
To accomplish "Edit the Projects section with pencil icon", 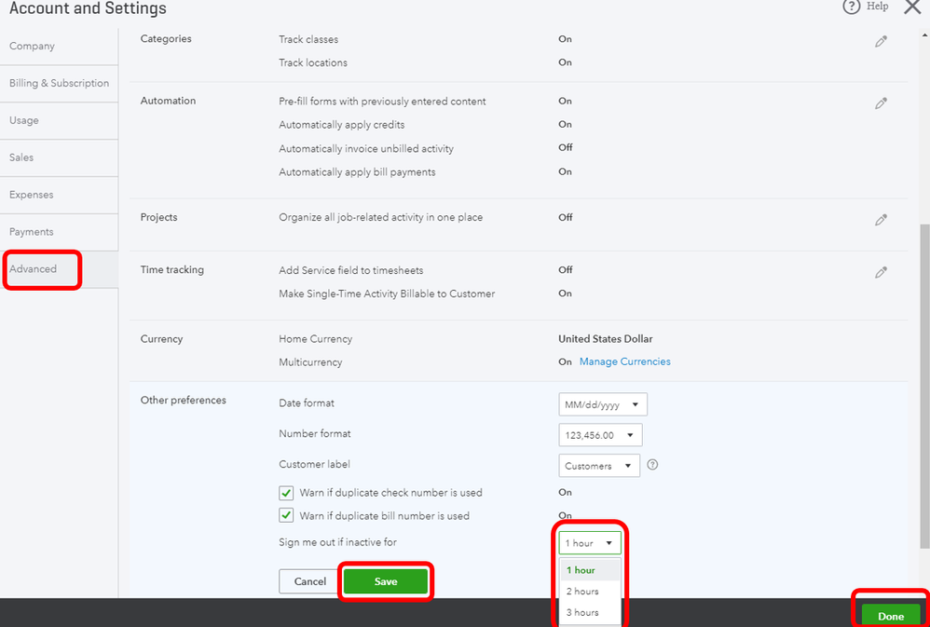I will click(x=881, y=220).
